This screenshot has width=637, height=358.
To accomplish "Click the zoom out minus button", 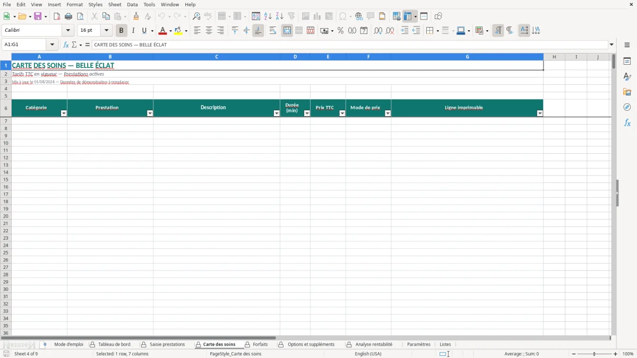I will coord(574,354).
